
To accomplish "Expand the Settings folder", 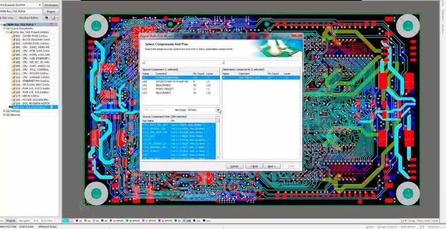I will pos(4,111).
